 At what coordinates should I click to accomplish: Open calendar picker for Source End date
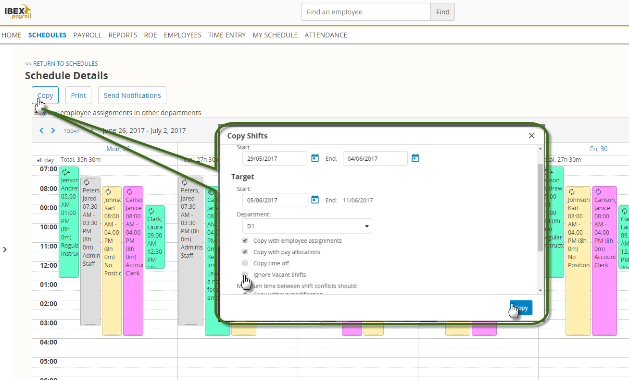coord(415,158)
